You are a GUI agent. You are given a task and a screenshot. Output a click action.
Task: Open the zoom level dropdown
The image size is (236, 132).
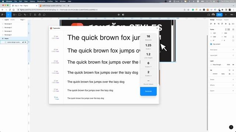232,15
